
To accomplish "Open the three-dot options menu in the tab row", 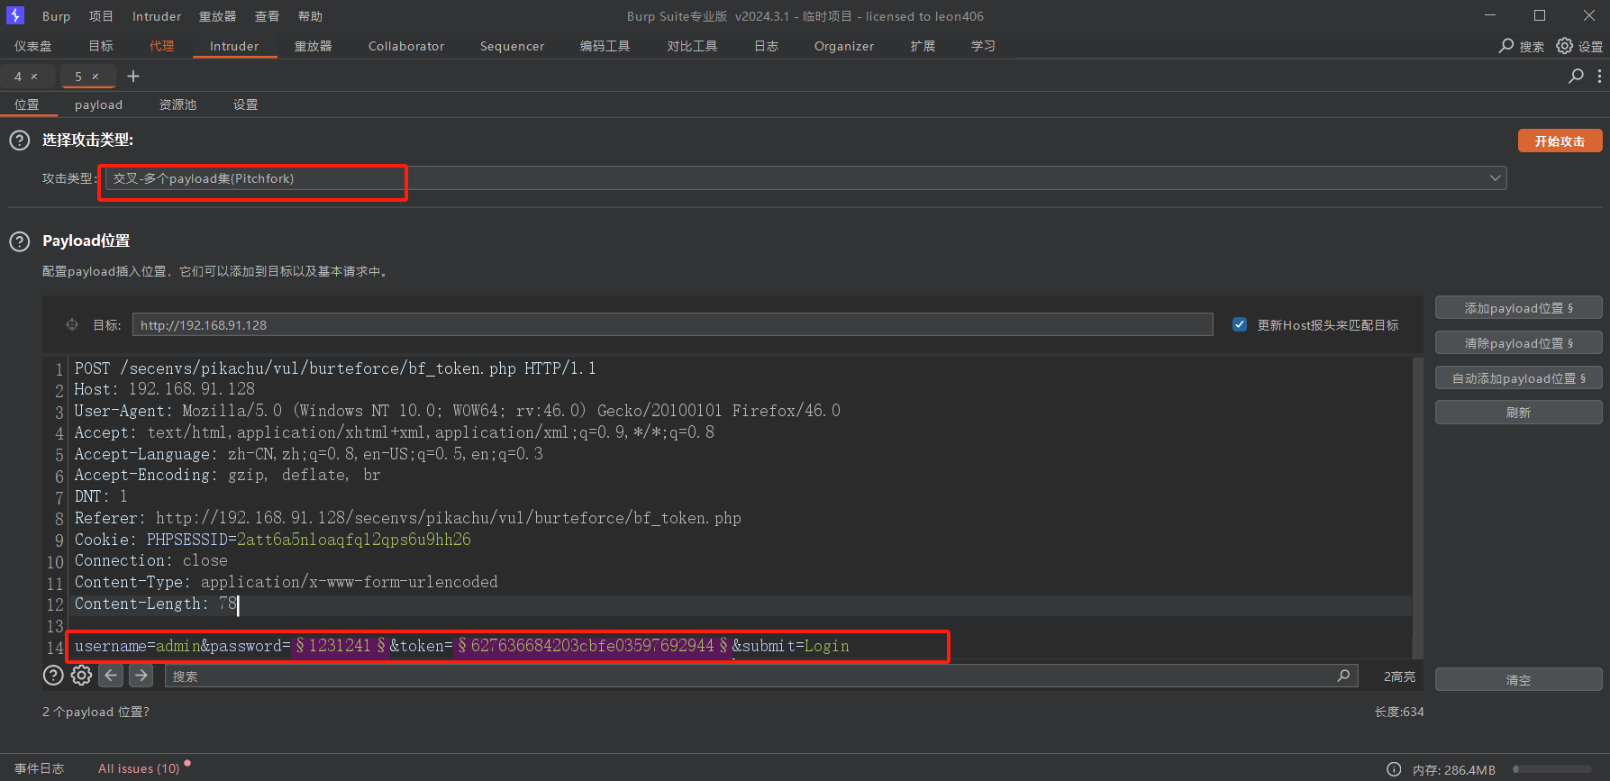I will point(1599,77).
